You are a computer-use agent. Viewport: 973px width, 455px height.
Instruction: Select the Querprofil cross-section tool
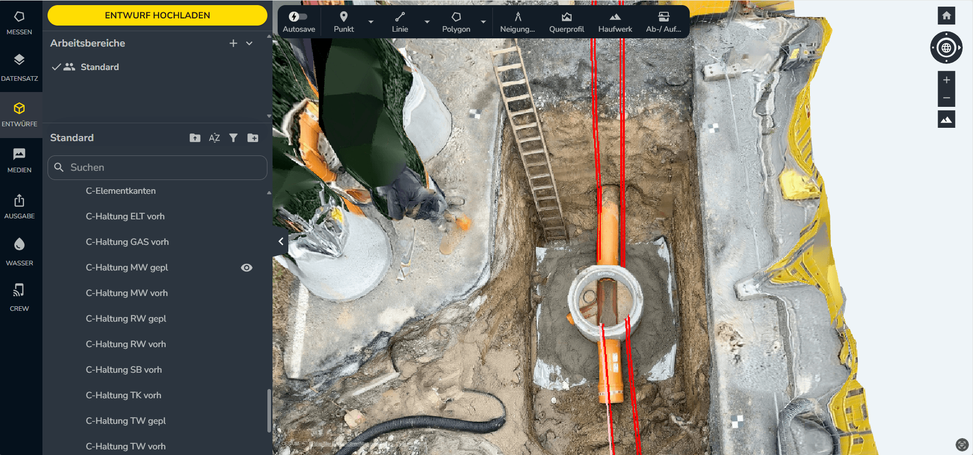point(566,22)
